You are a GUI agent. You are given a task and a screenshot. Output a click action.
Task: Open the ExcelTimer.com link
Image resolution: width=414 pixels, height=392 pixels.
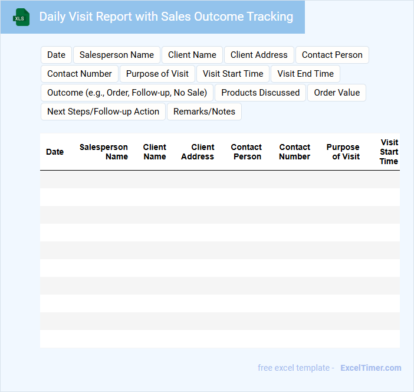tap(371, 368)
